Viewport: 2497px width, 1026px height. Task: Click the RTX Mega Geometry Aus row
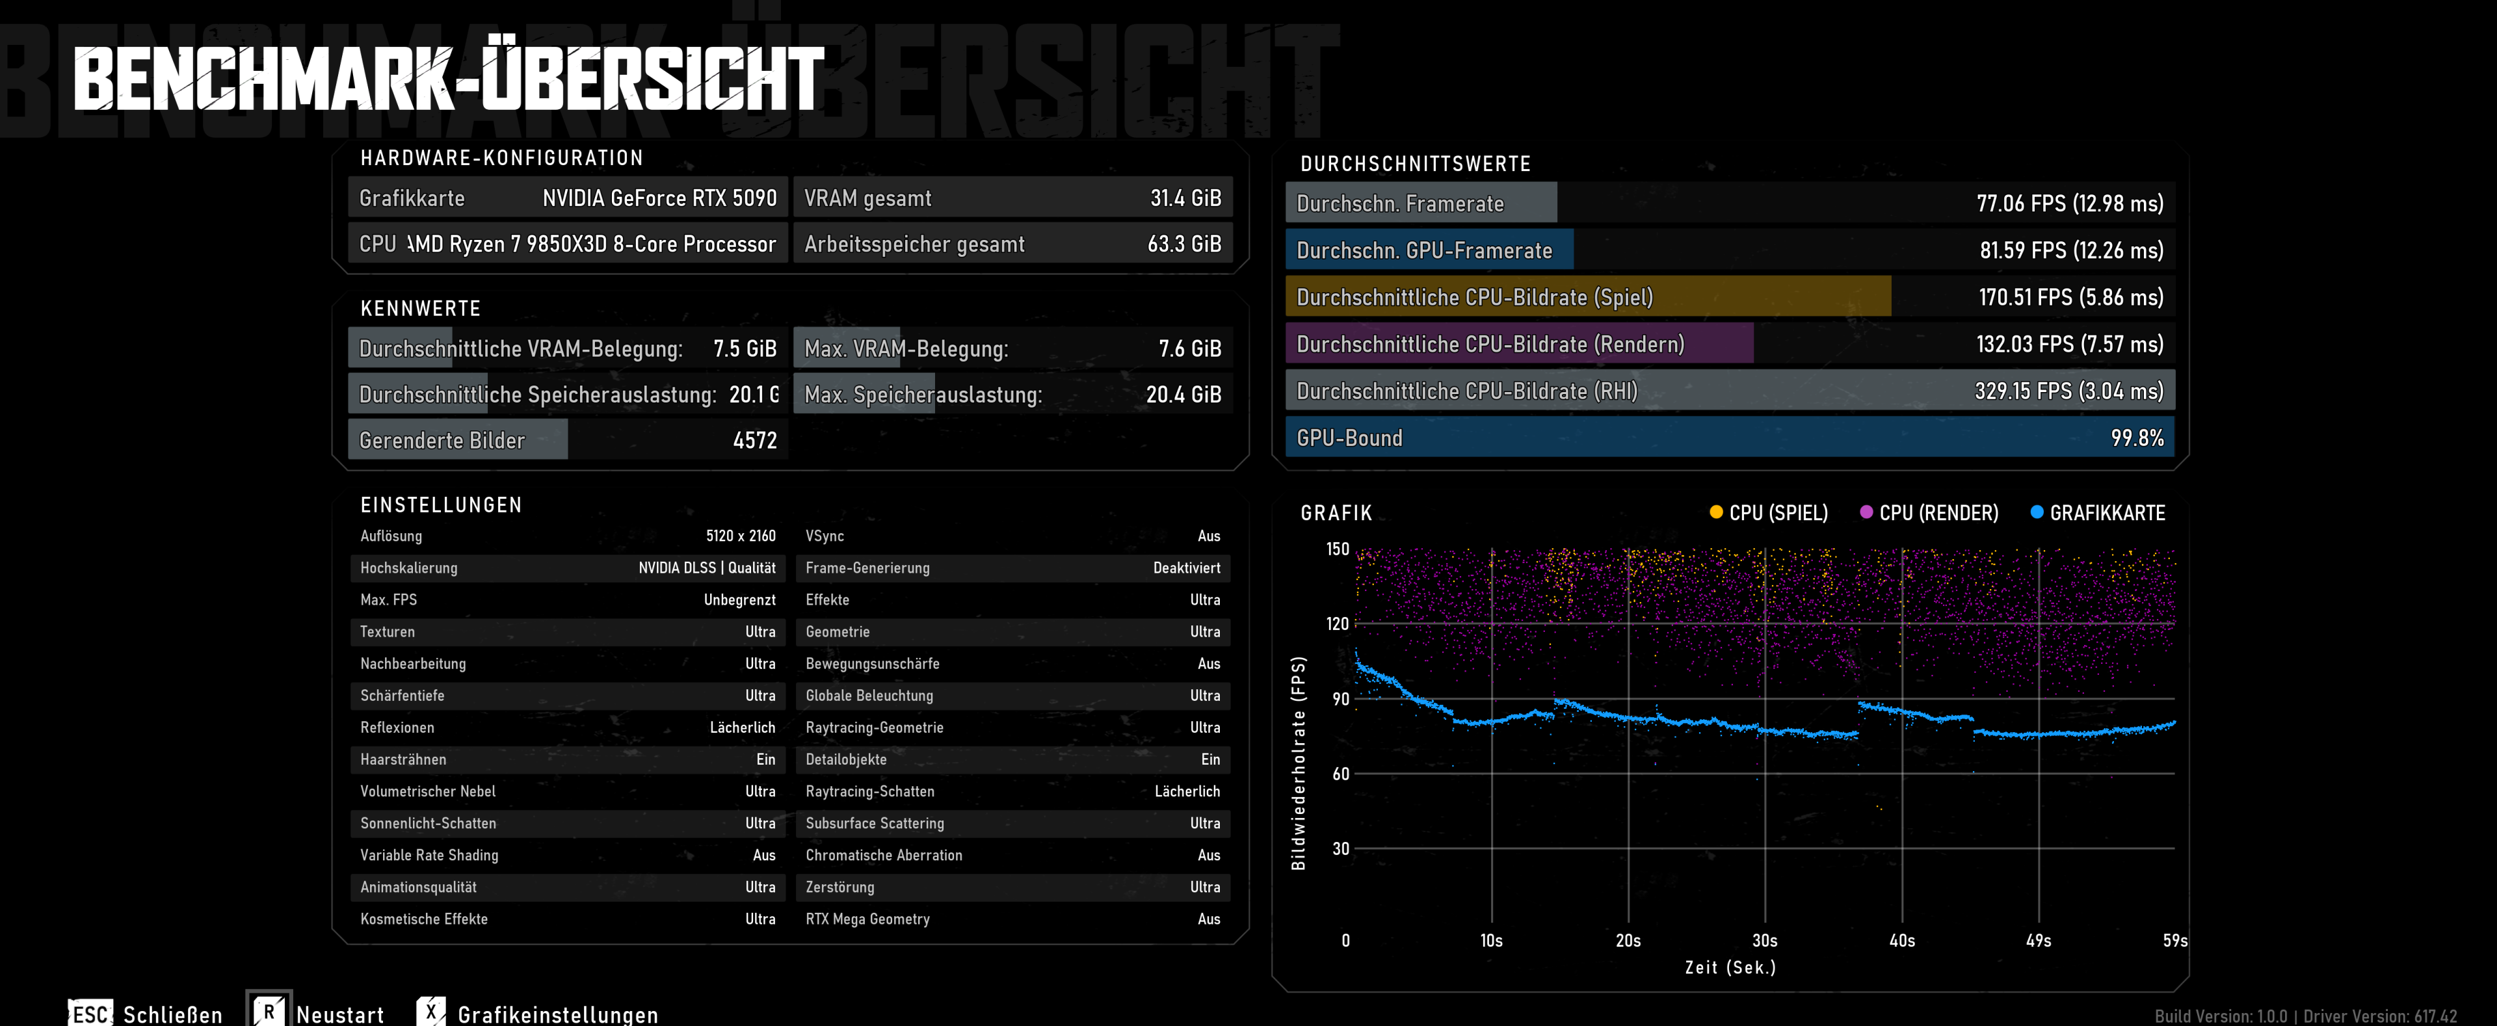click(x=1013, y=919)
